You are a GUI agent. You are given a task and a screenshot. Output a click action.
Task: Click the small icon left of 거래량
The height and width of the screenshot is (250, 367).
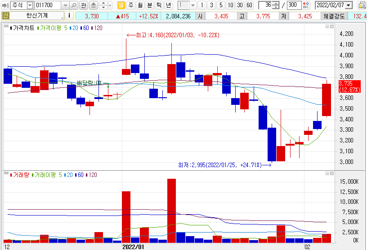point(6,173)
